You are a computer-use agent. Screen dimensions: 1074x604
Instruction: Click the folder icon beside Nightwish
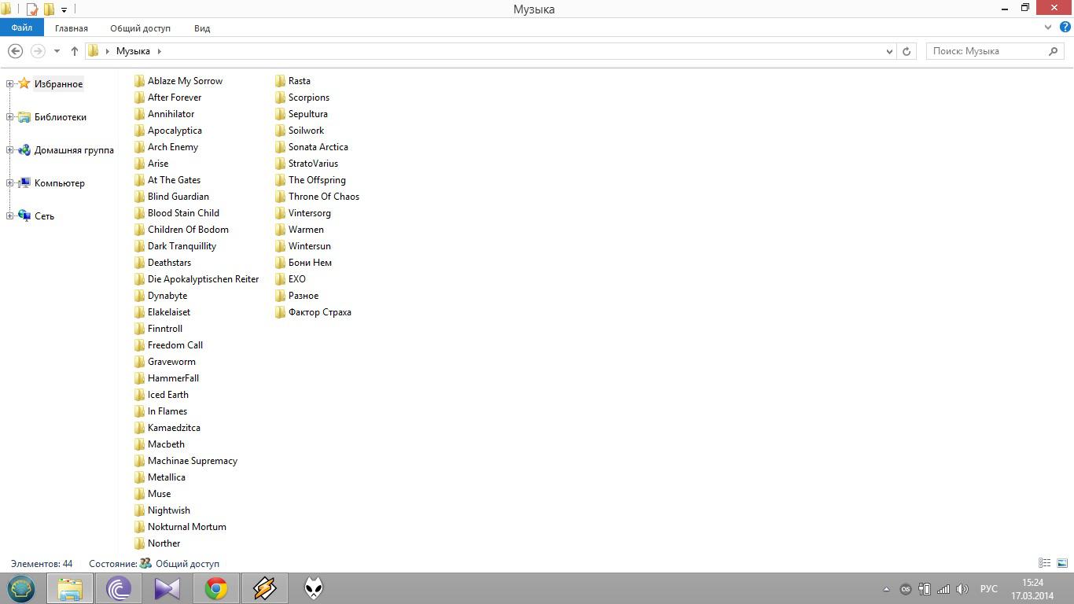click(x=139, y=510)
